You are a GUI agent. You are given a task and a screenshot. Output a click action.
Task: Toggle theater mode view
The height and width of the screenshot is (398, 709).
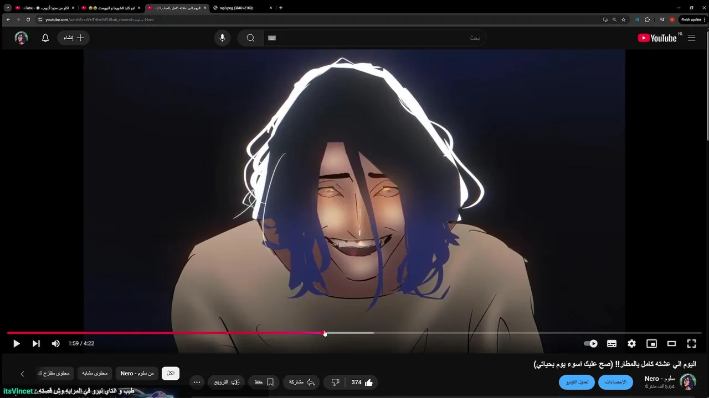671,343
